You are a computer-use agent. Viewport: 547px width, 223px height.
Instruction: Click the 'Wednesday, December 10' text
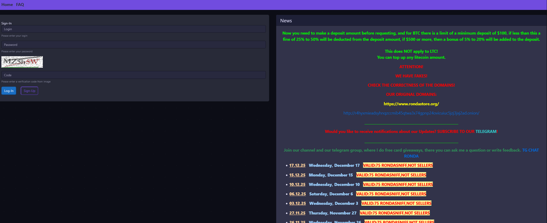tap(334, 185)
